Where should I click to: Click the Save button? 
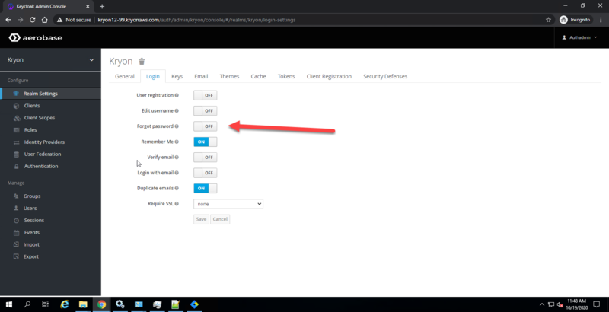(x=201, y=219)
